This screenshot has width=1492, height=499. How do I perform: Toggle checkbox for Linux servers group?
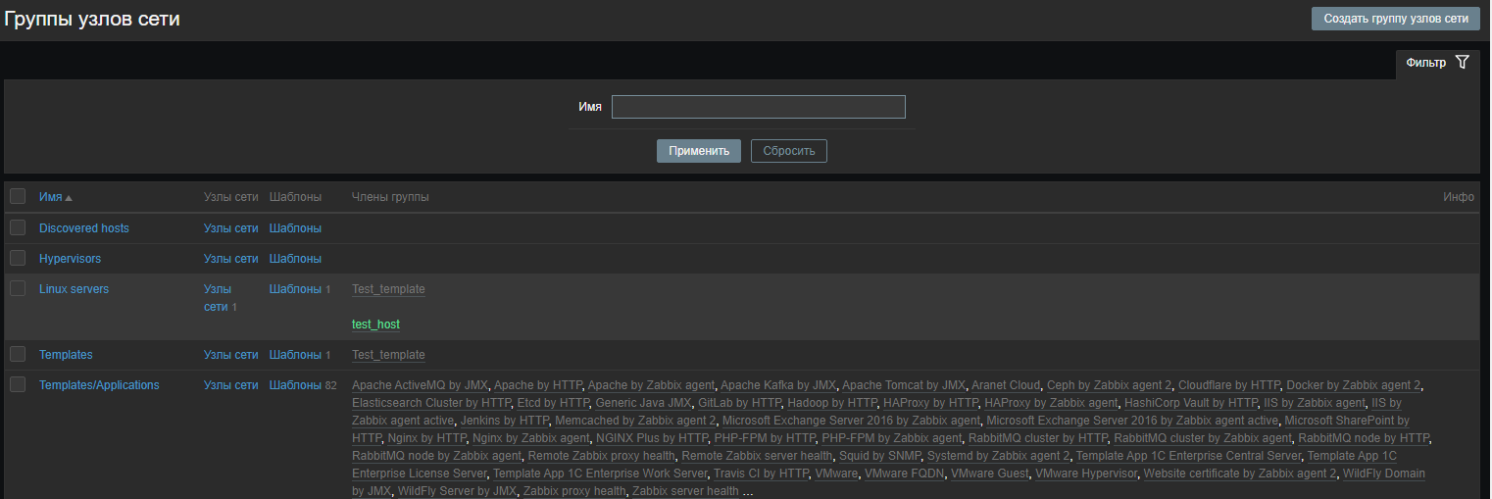(x=18, y=289)
